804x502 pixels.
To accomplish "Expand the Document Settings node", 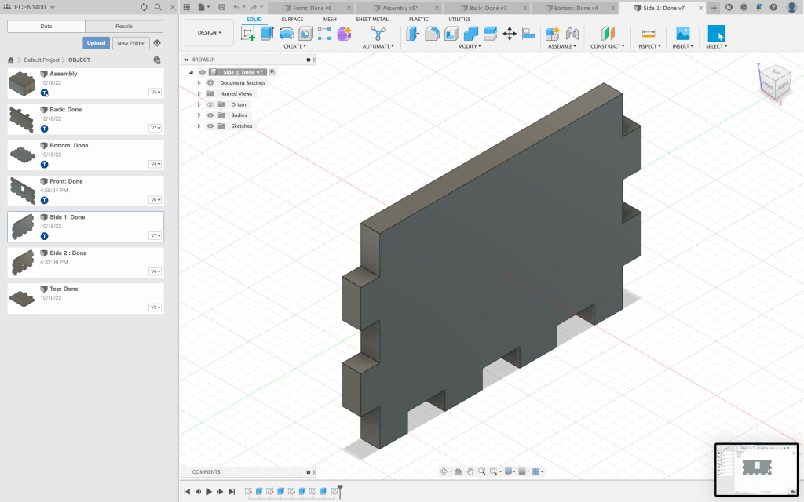I will click(199, 83).
